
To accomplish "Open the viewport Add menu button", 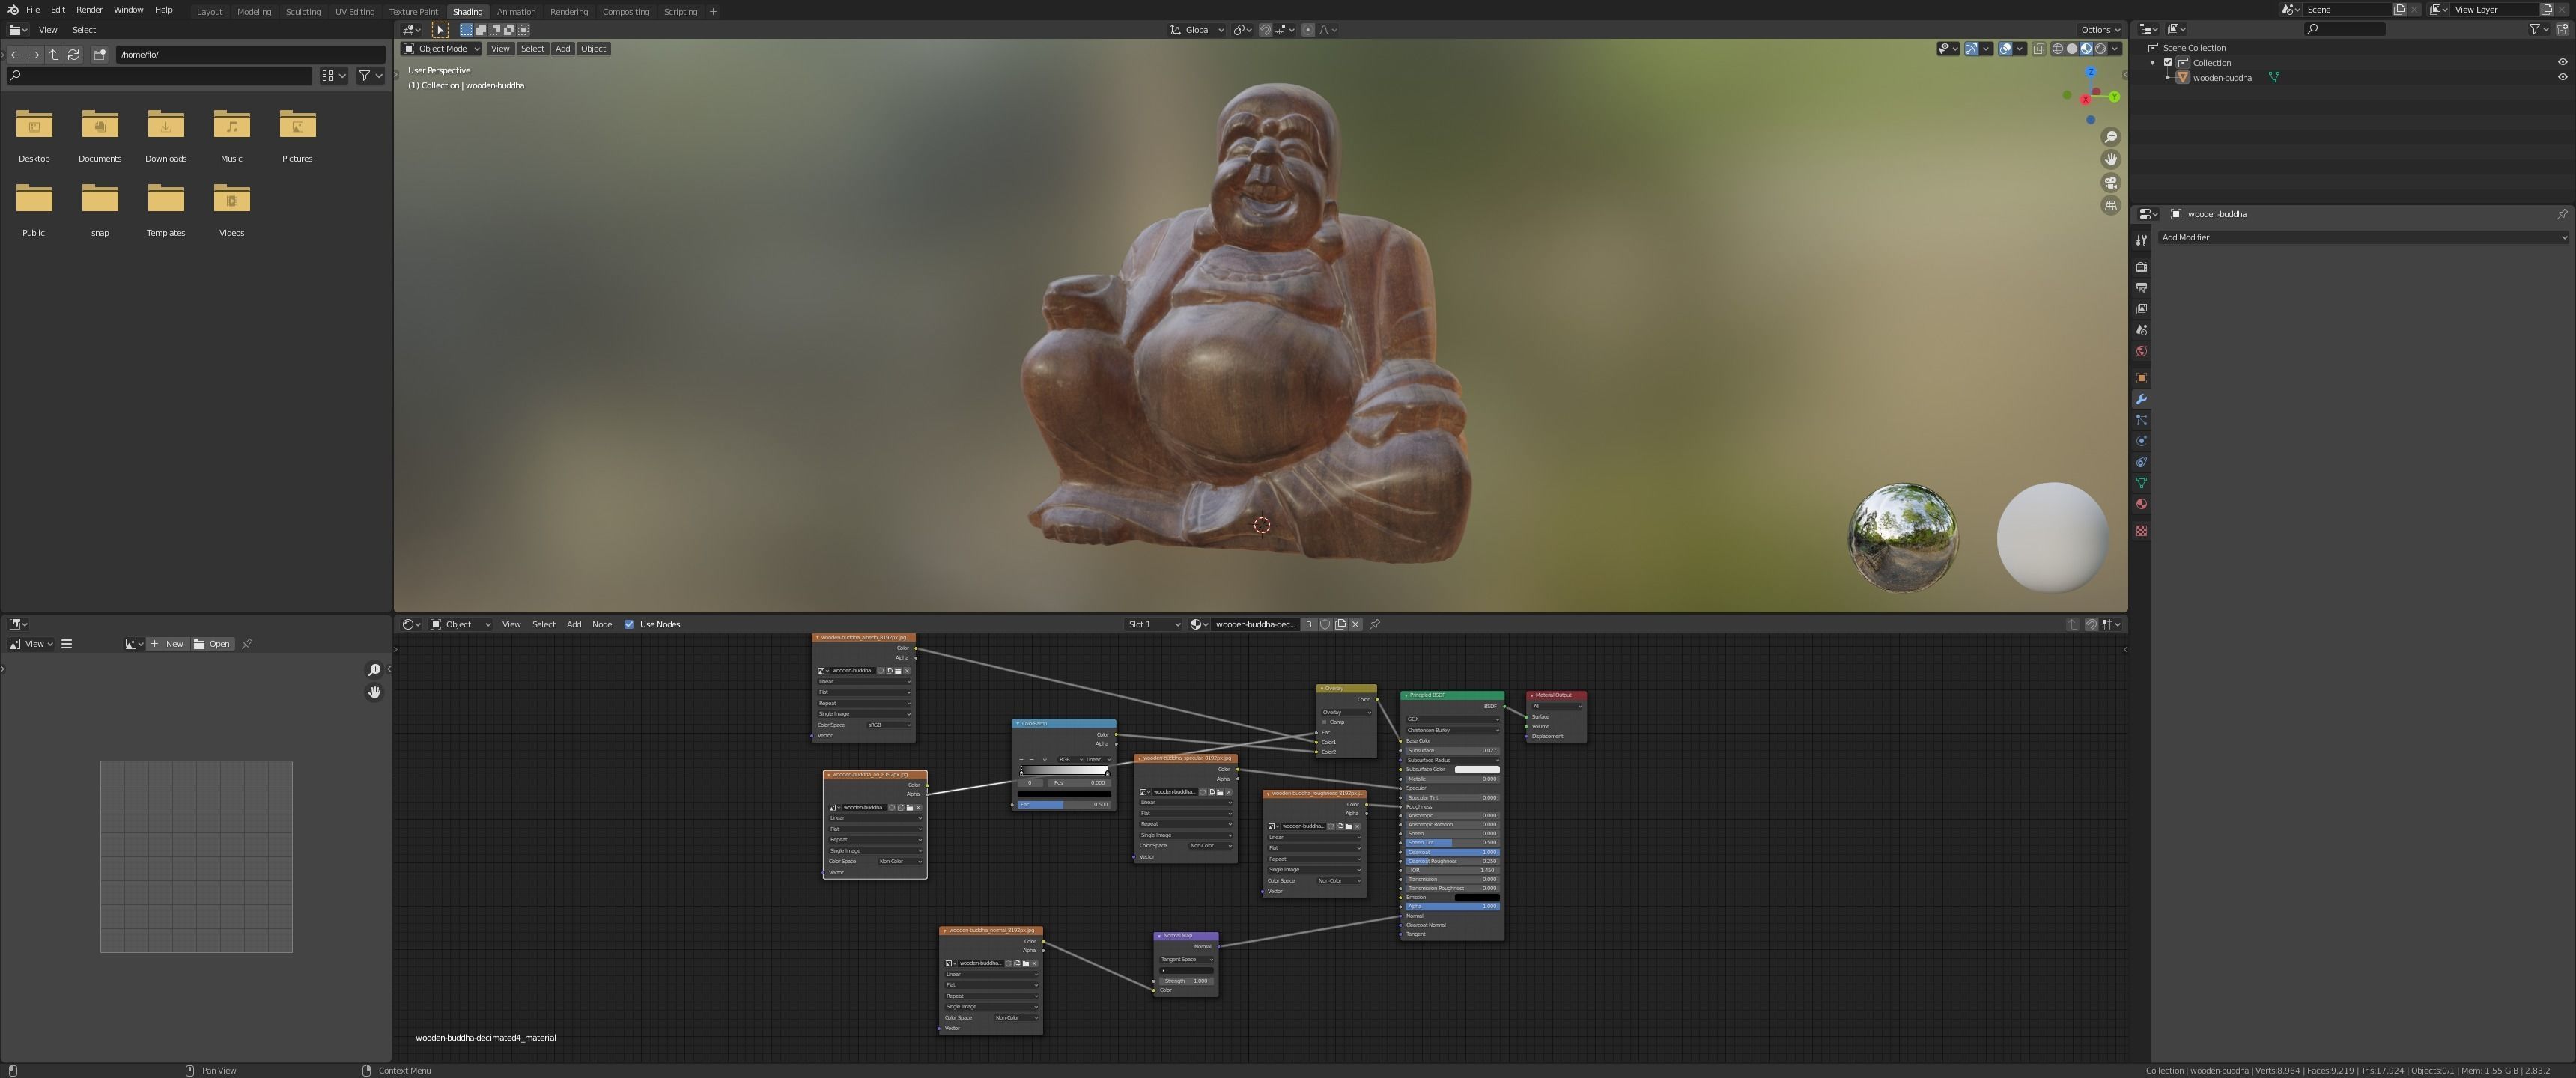I will click(x=563, y=49).
